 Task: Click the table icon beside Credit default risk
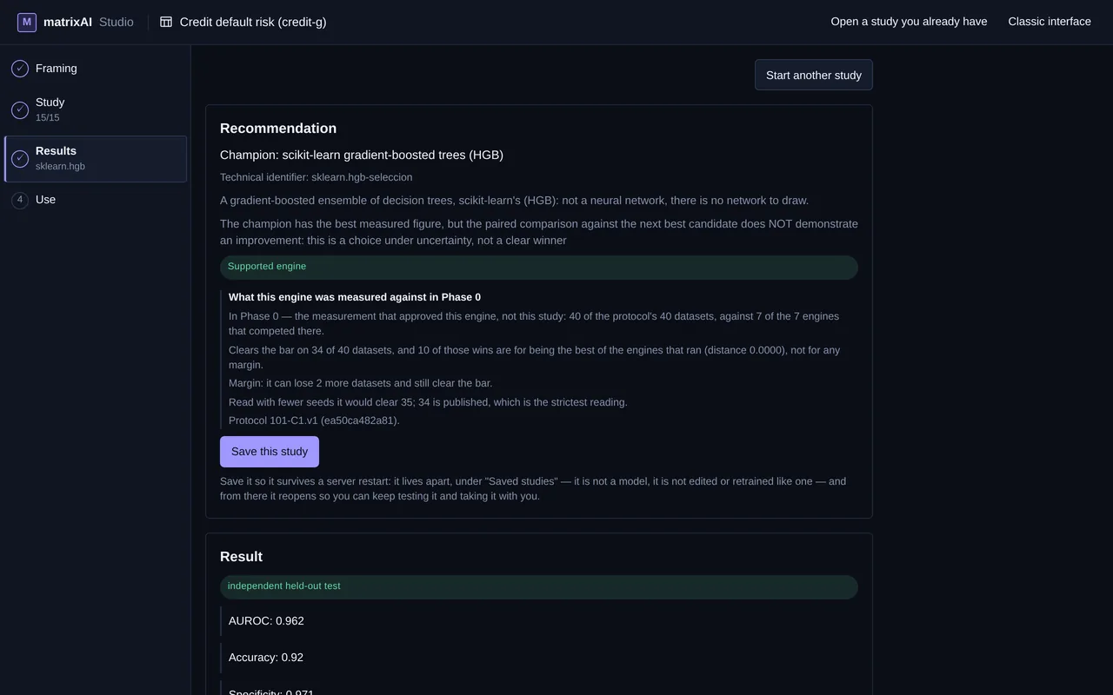click(166, 22)
